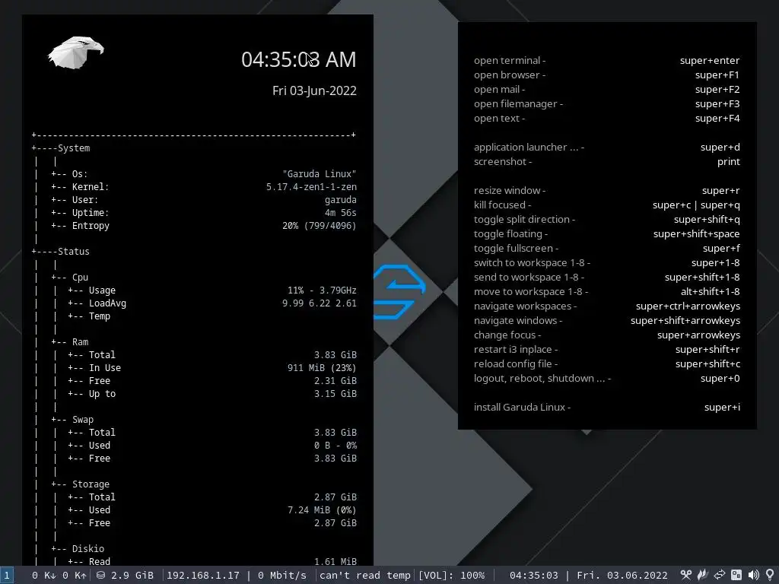
Task: Click the Ram tree node
Action: [x=80, y=341]
